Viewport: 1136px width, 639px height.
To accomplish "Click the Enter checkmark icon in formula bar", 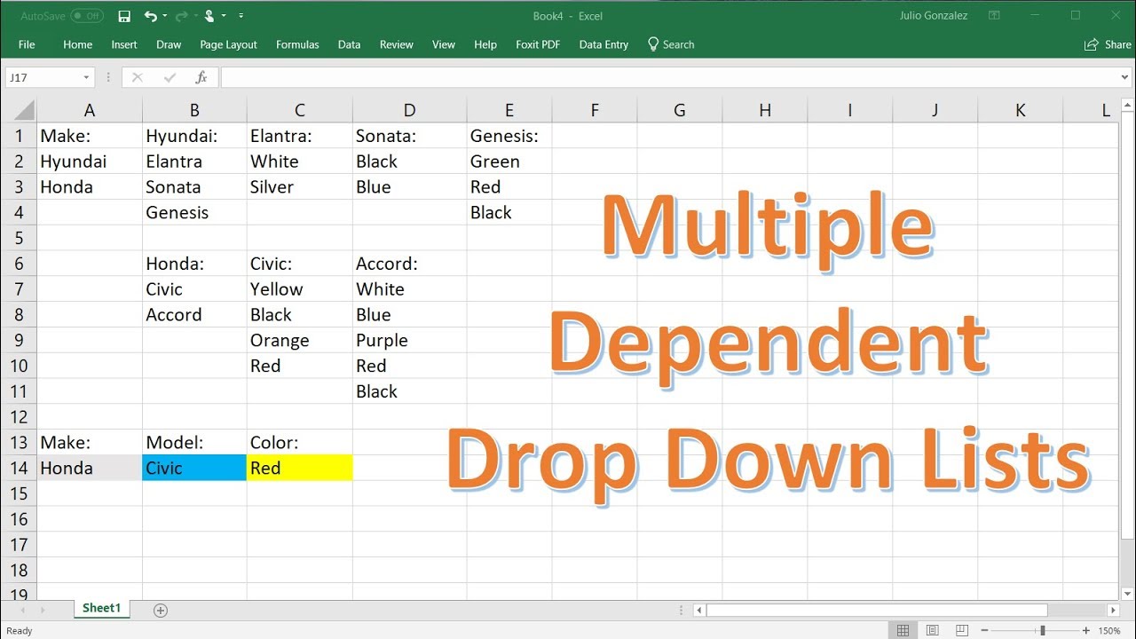I will tap(170, 78).
